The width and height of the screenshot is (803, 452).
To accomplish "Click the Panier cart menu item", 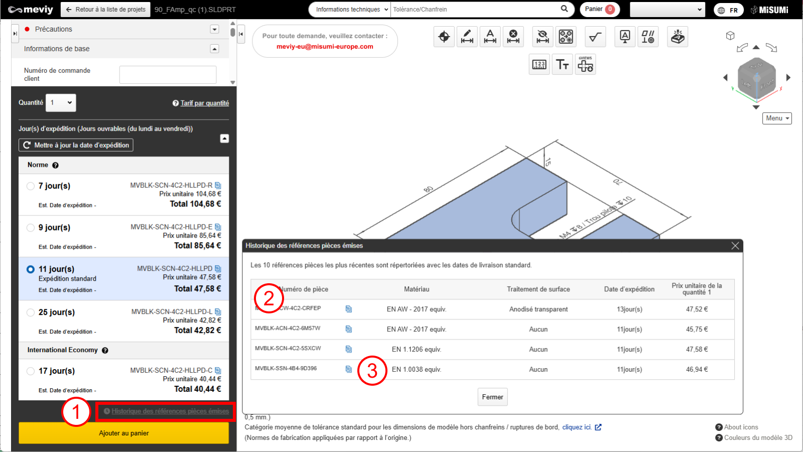I will click(599, 10).
